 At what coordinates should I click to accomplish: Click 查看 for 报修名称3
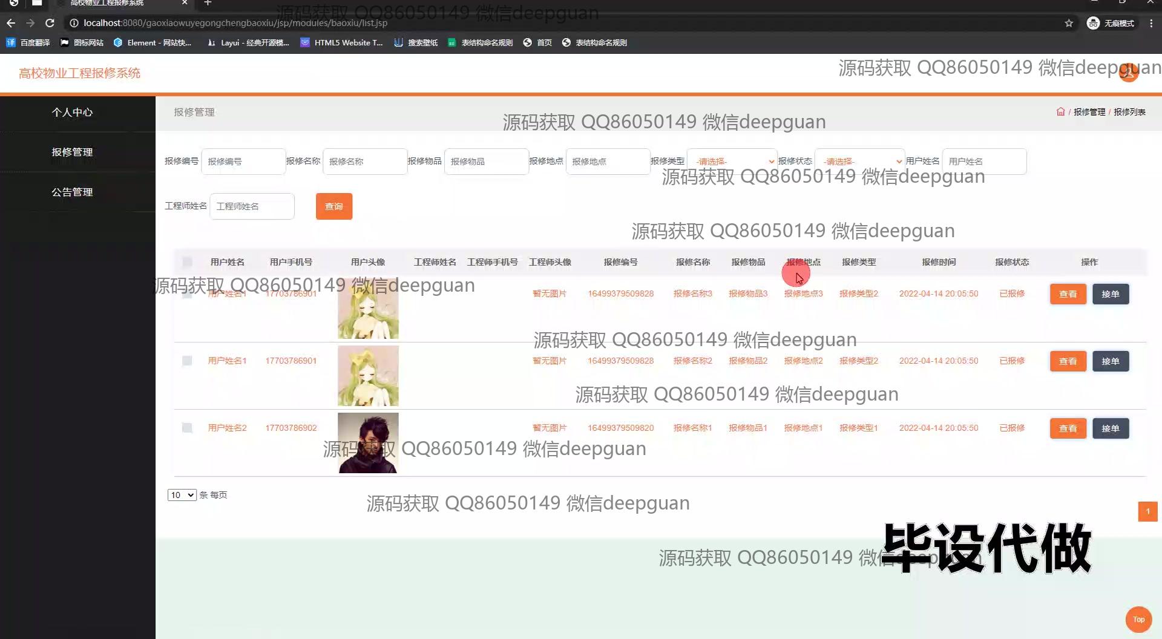point(1068,294)
